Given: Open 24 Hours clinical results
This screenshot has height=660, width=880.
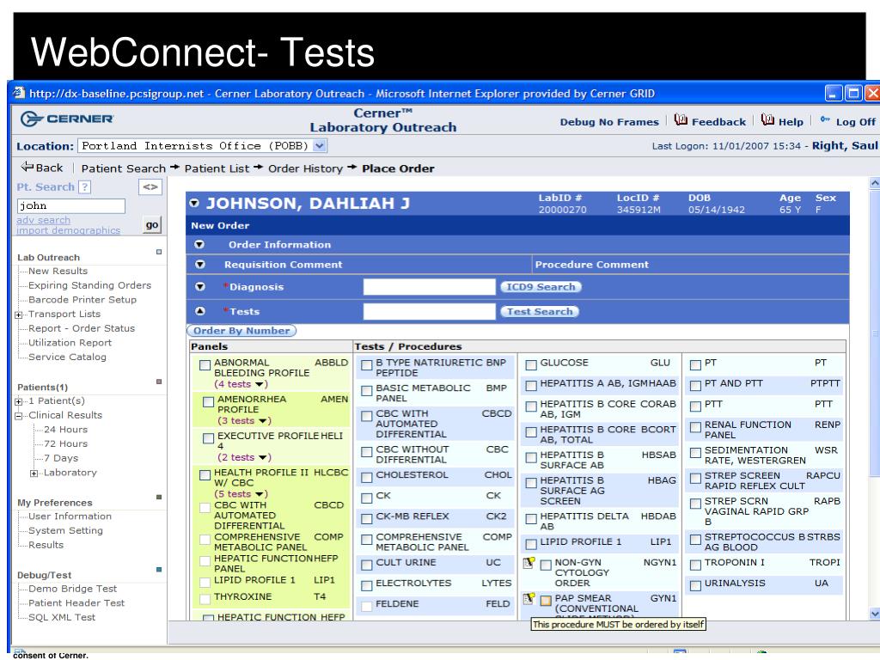Looking at the screenshot, I should point(65,430).
